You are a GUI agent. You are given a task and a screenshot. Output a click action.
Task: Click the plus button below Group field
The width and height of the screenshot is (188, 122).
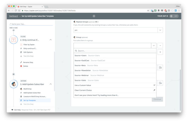tap(160, 52)
